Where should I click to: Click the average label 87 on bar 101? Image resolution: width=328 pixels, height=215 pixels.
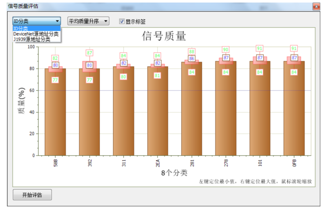click(260, 58)
